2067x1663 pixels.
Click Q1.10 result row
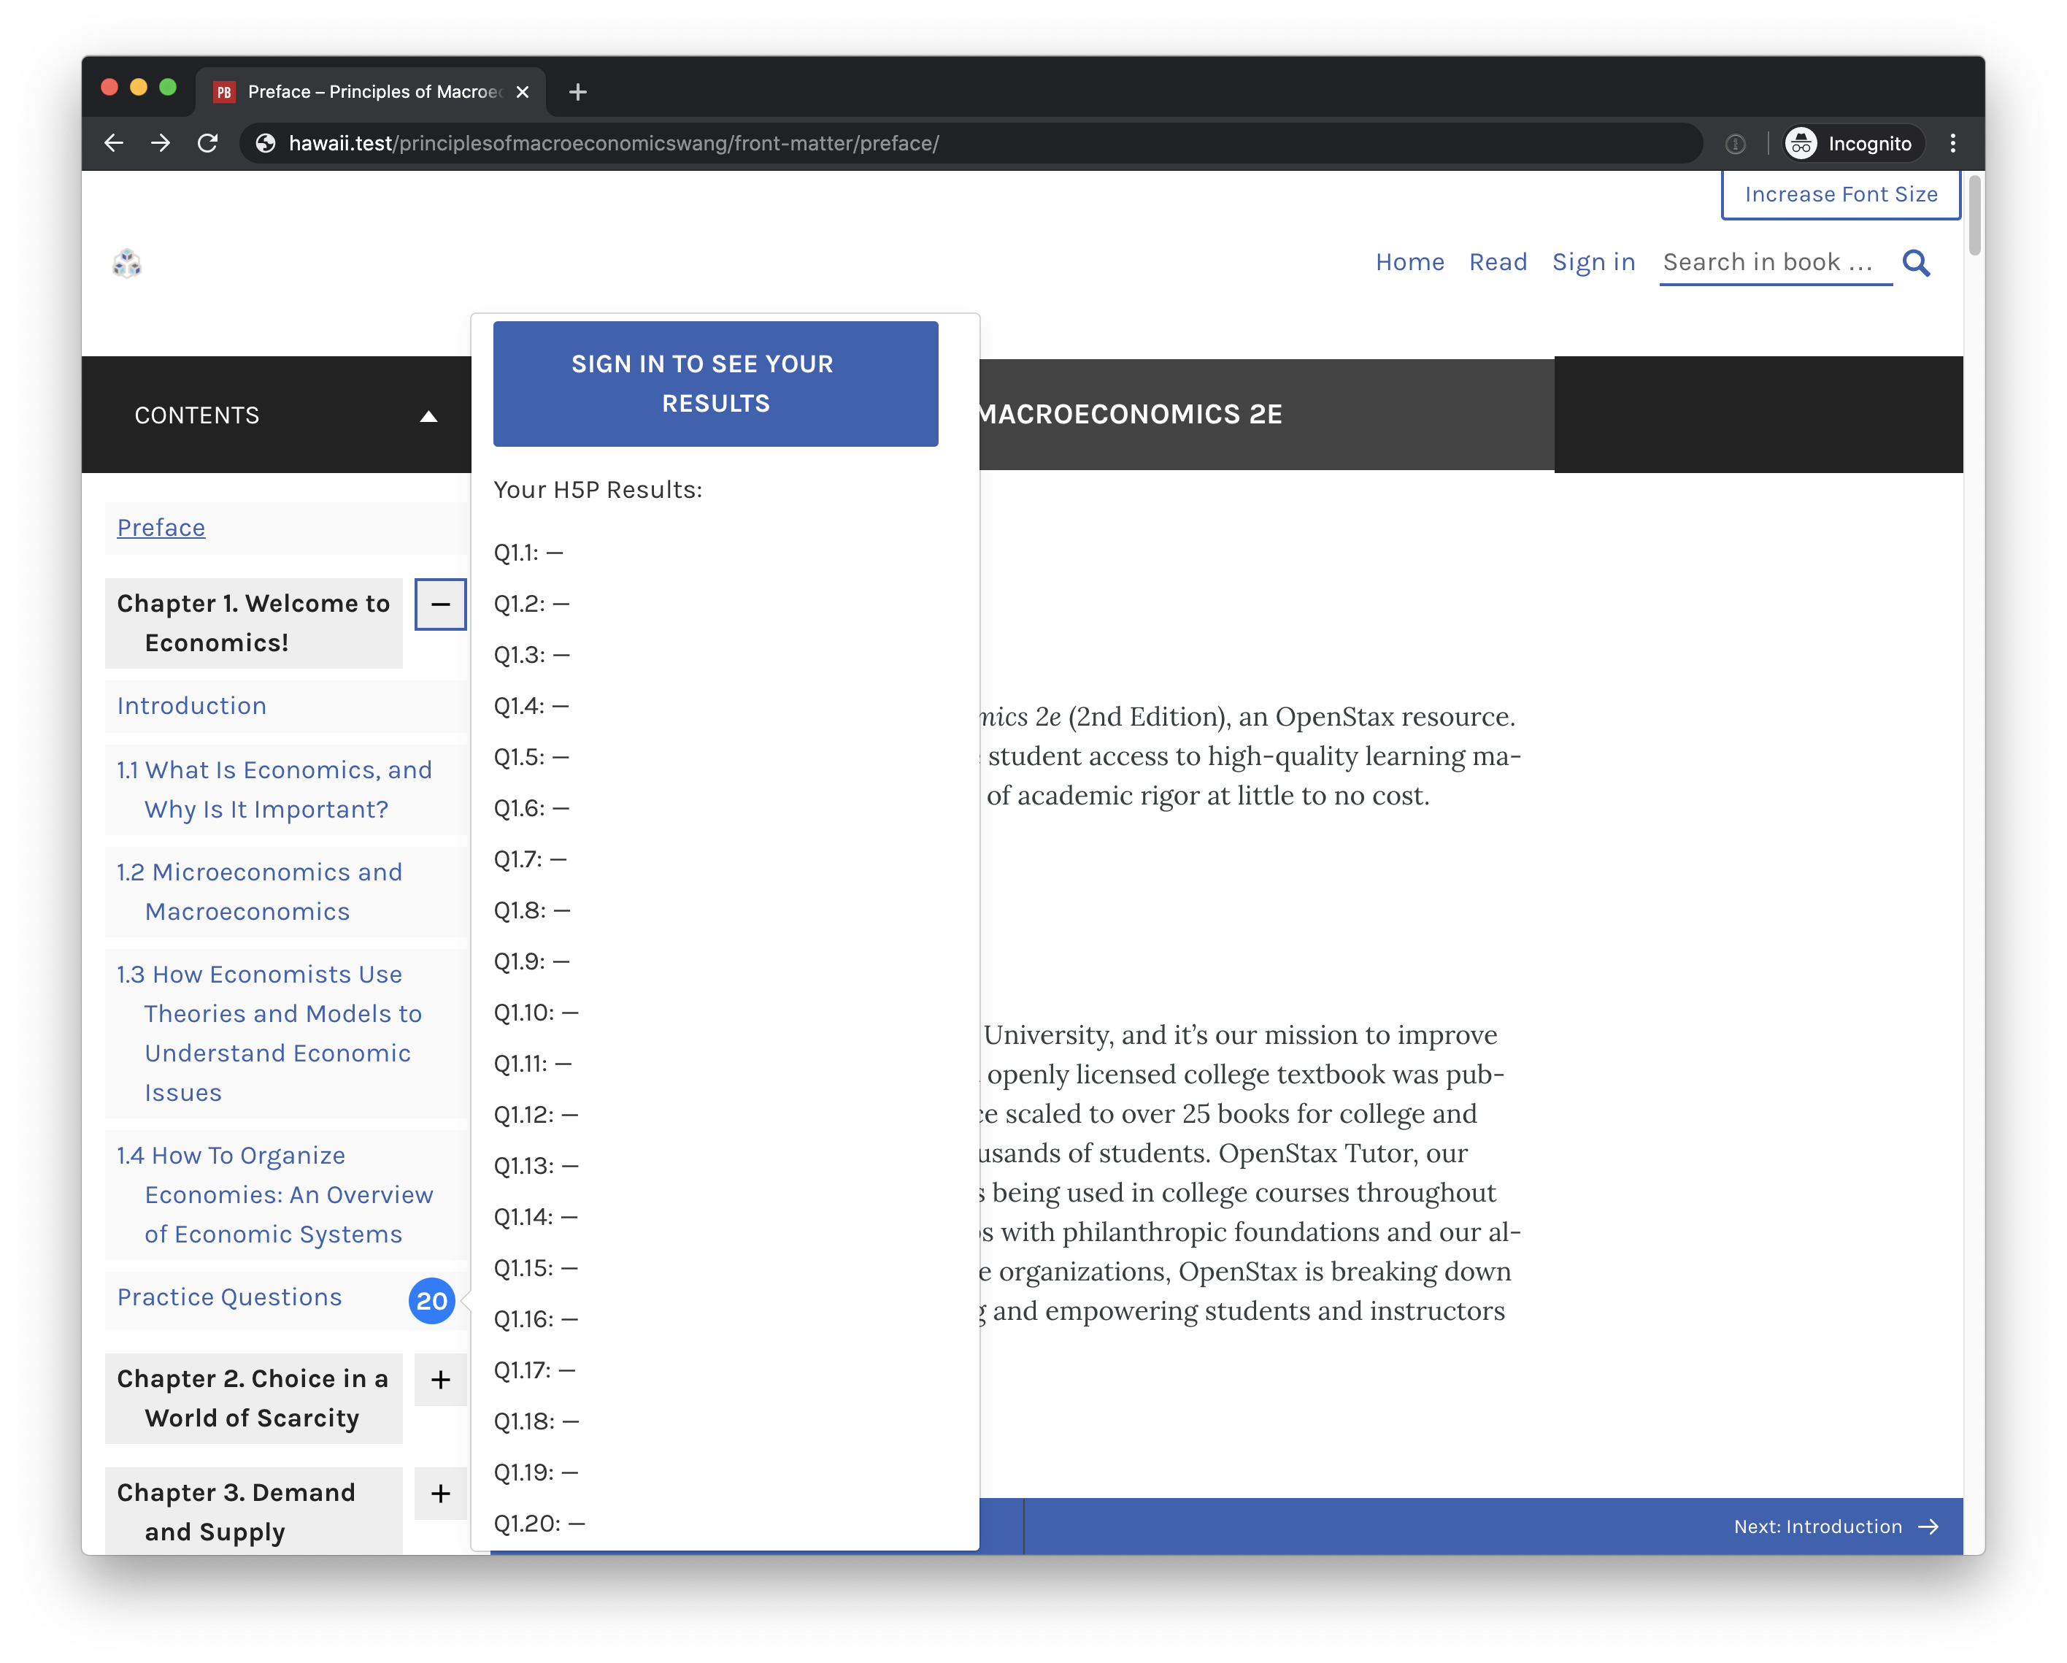536,1012
